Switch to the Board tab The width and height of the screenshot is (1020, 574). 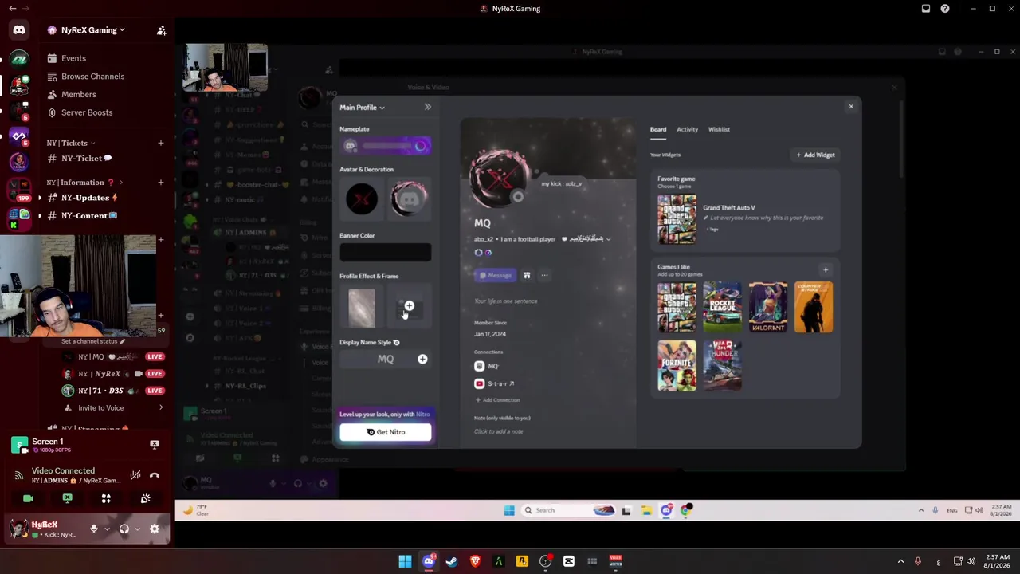[658, 129]
